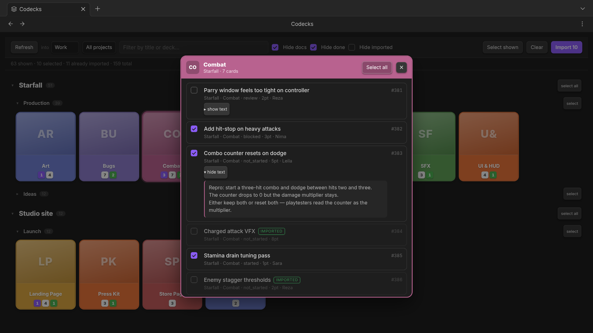Enable the Hide imported checkbox
This screenshot has width=593, height=333.
[x=351, y=47]
